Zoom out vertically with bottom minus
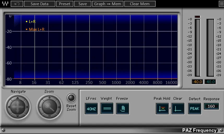224x134 pixels. [49, 116]
